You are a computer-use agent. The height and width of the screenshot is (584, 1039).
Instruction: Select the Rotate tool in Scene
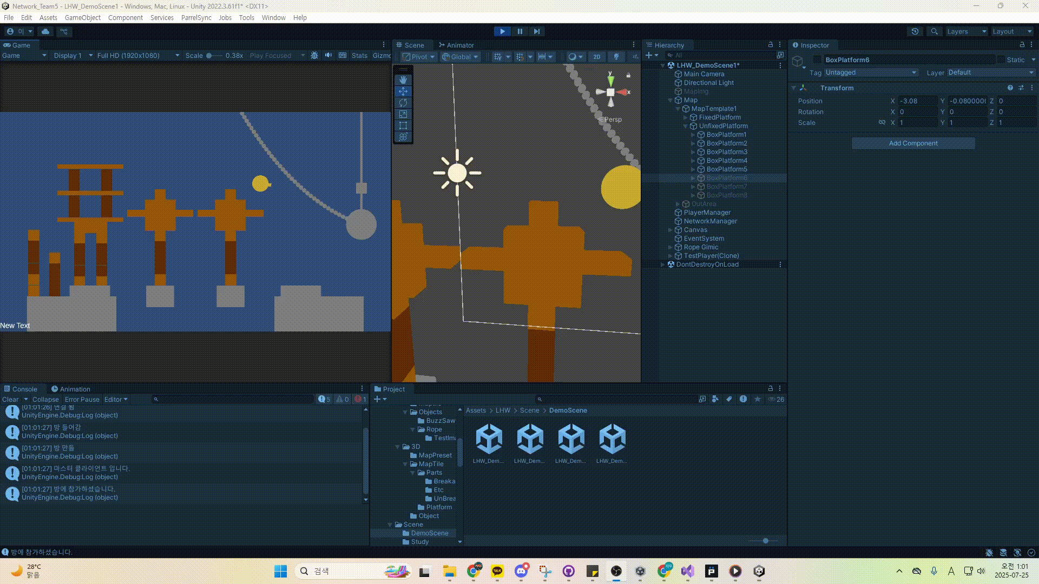(x=403, y=103)
